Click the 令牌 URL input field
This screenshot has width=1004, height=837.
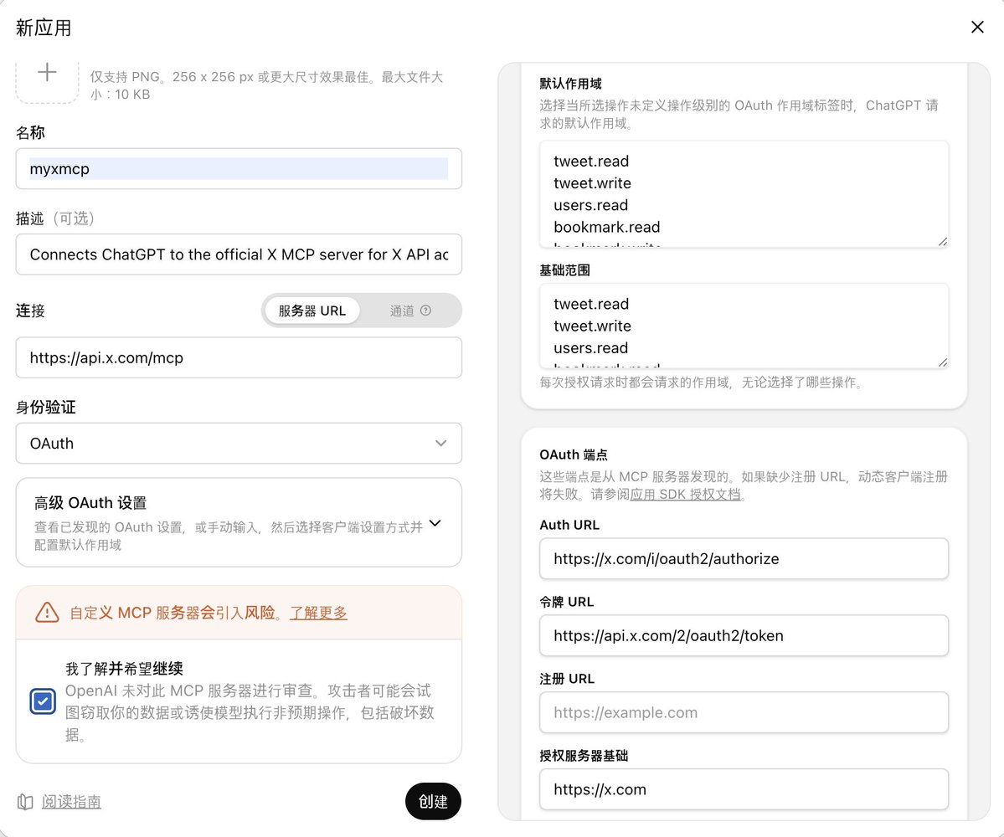[x=744, y=635]
